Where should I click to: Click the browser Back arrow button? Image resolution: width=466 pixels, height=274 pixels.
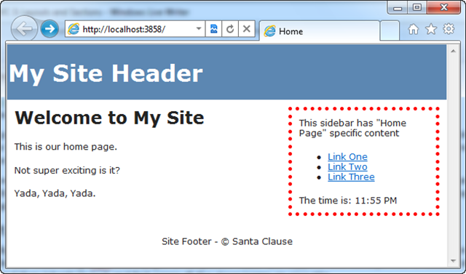(24, 29)
